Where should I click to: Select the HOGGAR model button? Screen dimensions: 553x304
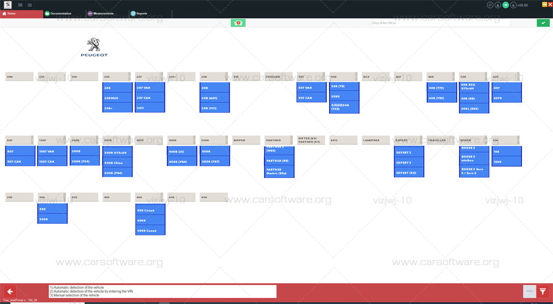(x=279, y=76)
